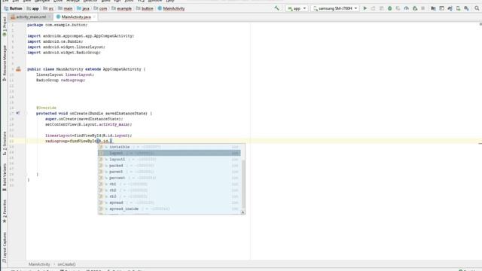Open the Build Variants sidebar tab

click(5, 177)
